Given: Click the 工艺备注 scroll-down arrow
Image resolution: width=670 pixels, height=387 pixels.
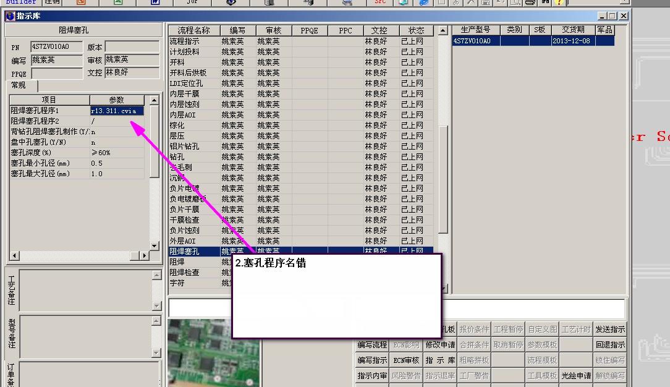Looking at the screenshot, I should [x=156, y=306].
